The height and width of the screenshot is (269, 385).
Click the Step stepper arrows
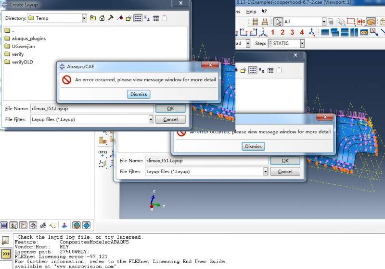pyautogui.click(x=270, y=43)
